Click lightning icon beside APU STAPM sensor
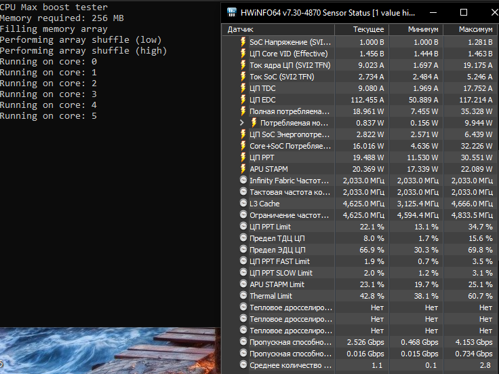This screenshot has width=499, height=374. pyautogui.click(x=243, y=169)
